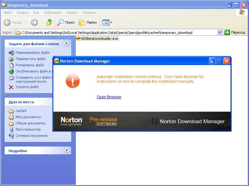The height and width of the screenshot is (186, 249).
Task: Click Переименовать файл task link
Action: (32, 53)
